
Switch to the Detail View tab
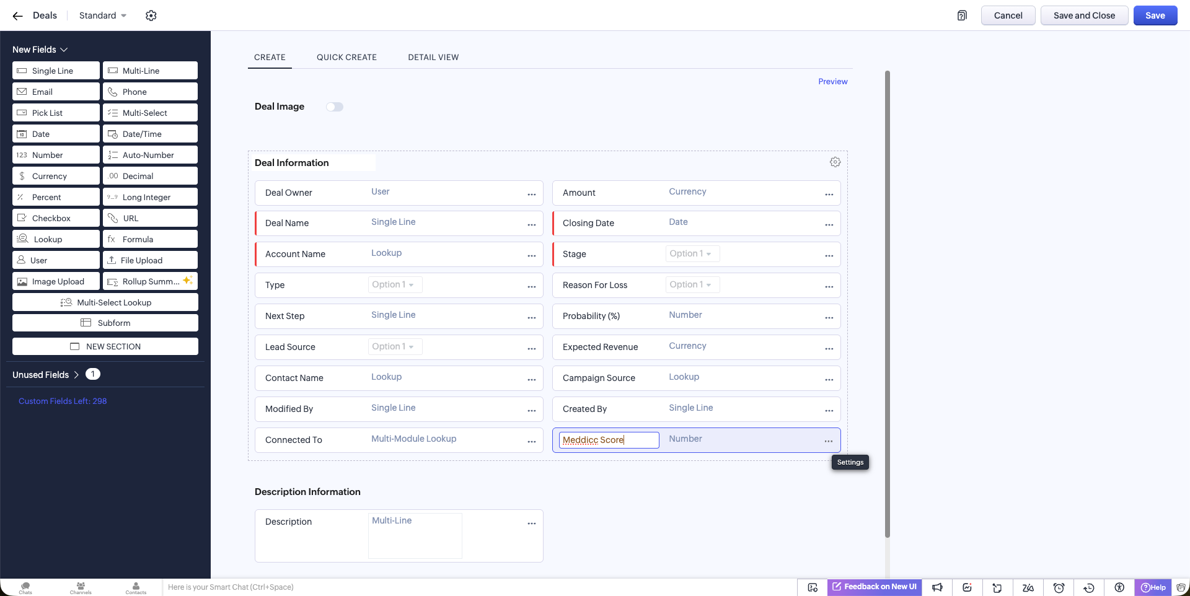(433, 57)
